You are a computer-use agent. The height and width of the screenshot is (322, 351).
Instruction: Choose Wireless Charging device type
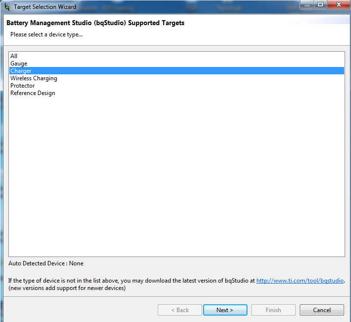tap(176, 78)
